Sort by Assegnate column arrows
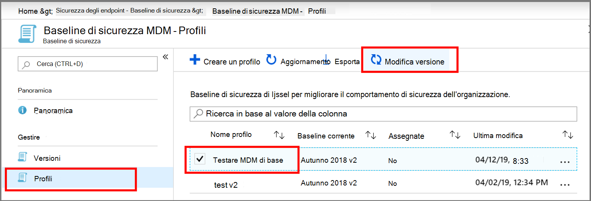The height and width of the screenshot is (201, 591). [455, 135]
